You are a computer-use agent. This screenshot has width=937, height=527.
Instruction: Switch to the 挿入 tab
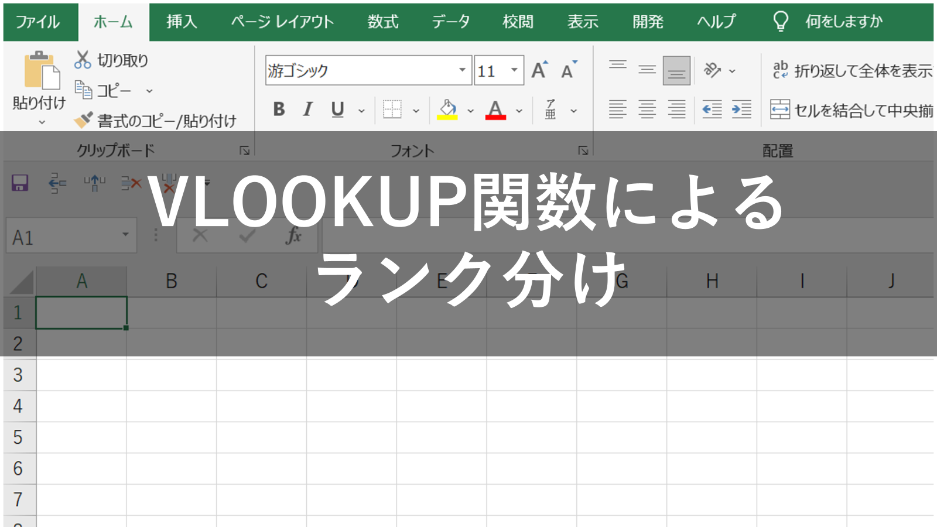[182, 22]
